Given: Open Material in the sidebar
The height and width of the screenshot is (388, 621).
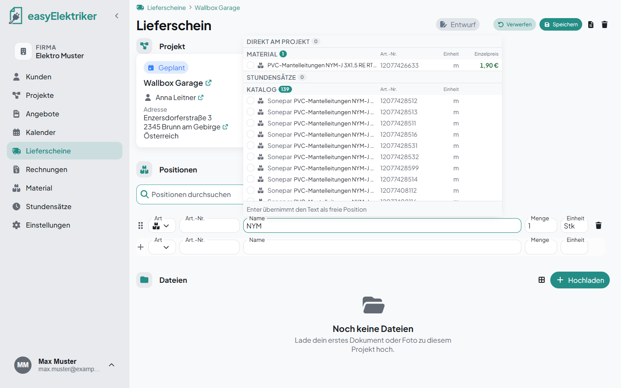Looking at the screenshot, I should click(65, 188).
